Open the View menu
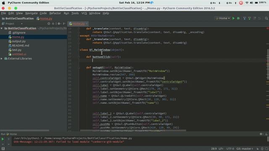 (x=19, y=13)
